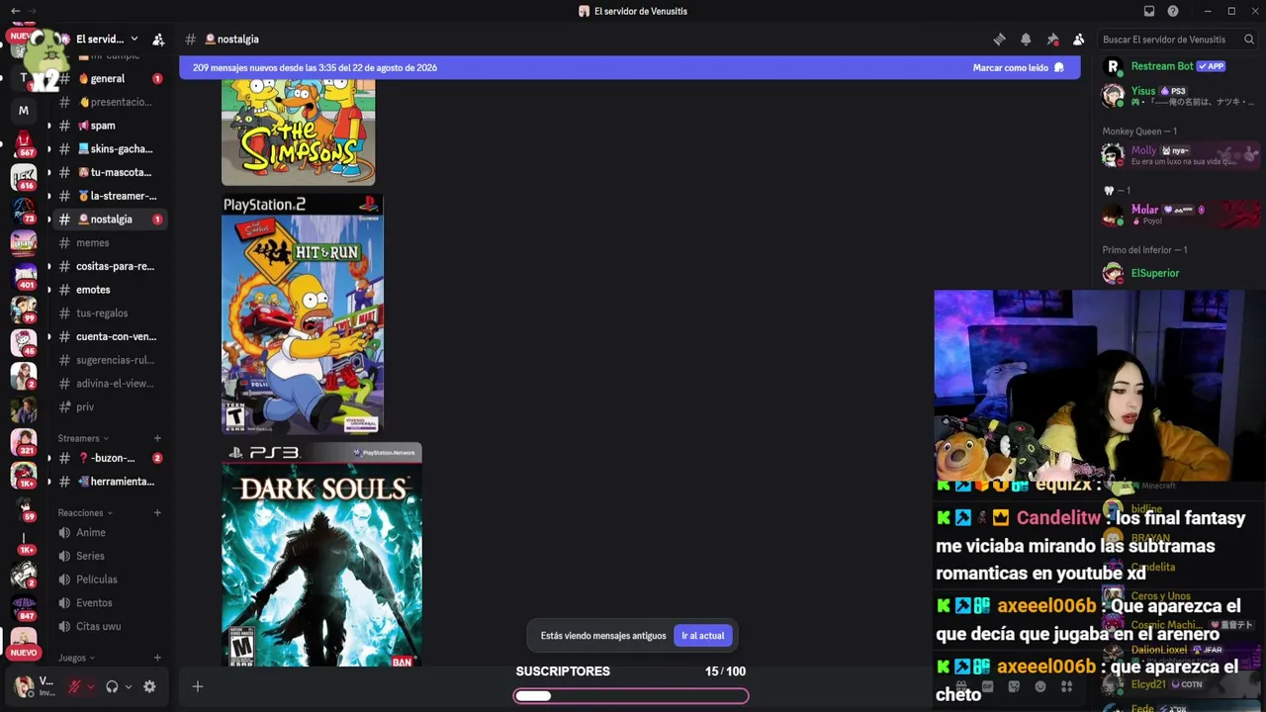Image resolution: width=1266 pixels, height=712 pixels.
Task: Open The Simpsons family image
Action: click(x=298, y=133)
